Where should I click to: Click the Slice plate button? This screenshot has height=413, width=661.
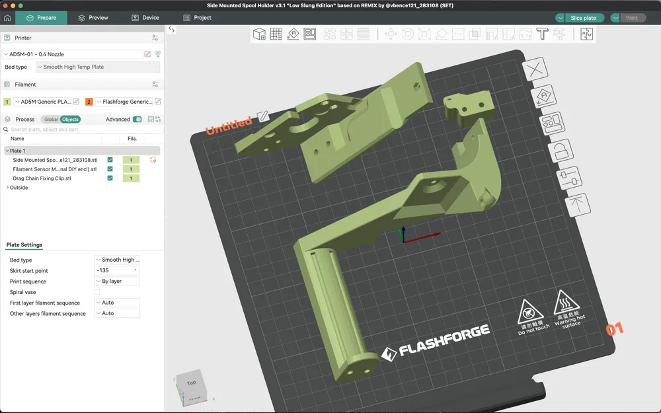point(584,18)
